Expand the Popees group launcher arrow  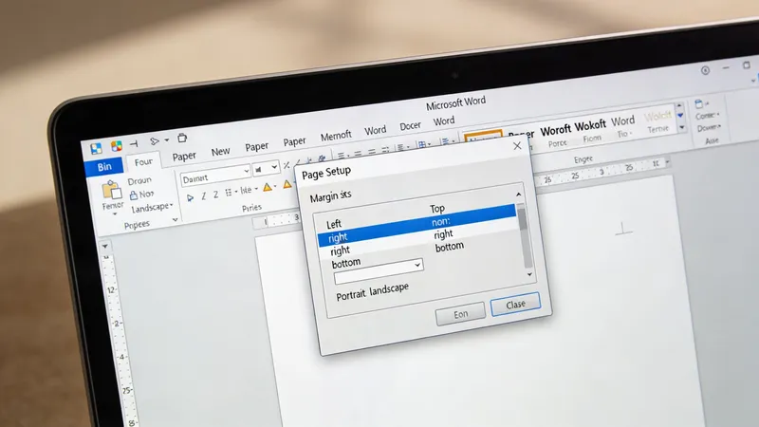(176, 219)
